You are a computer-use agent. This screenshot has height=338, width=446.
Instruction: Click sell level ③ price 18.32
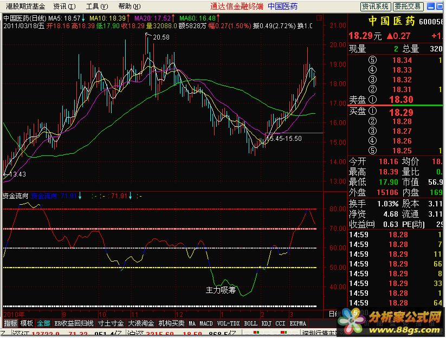402,80
